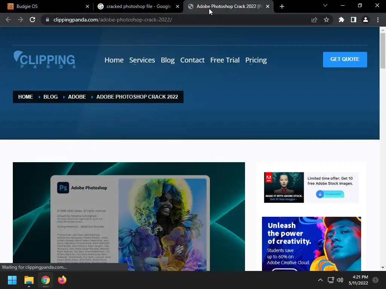Open the Contact navigation link

tap(192, 60)
